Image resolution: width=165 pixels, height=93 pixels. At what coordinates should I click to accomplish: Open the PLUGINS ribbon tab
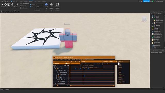44,1
